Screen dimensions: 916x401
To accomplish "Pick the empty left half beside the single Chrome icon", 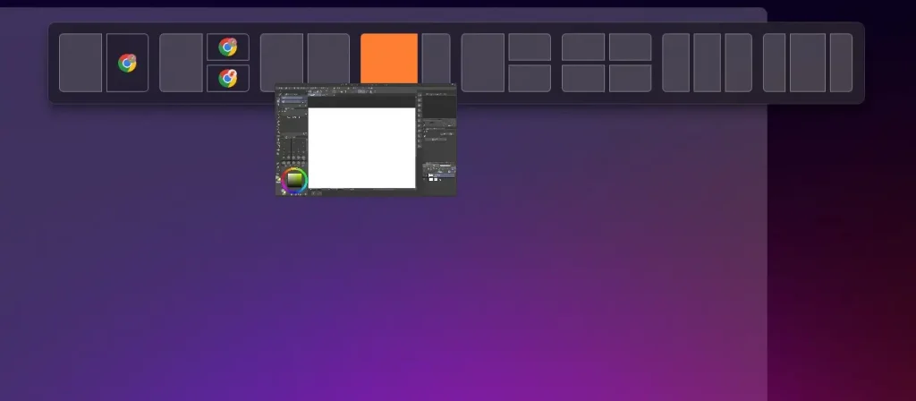I will 81,63.
